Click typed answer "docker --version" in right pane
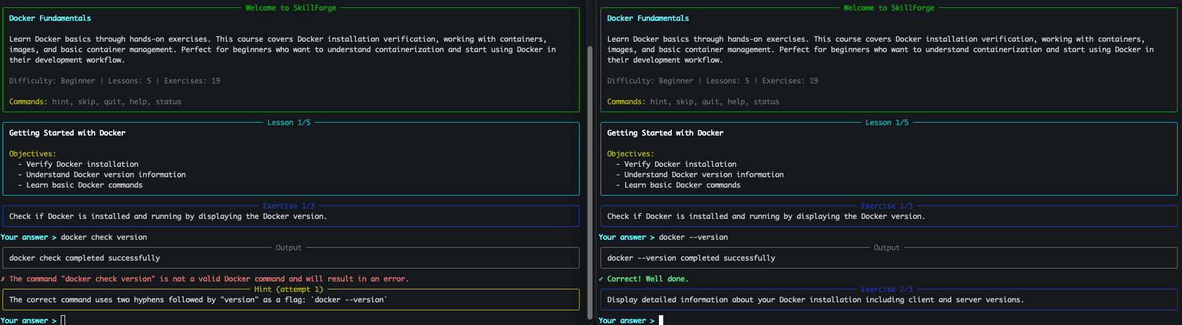This screenshot has height=325, width=1182. pos(693,237)
